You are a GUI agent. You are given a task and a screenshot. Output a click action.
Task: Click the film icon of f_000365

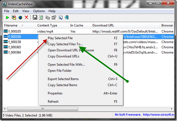6,47
